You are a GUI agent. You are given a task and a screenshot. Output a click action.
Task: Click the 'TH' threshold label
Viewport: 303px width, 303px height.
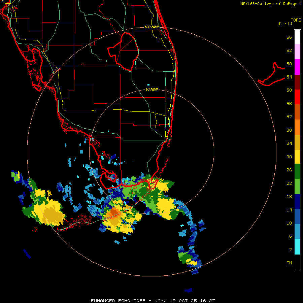[x=289, y=263]
